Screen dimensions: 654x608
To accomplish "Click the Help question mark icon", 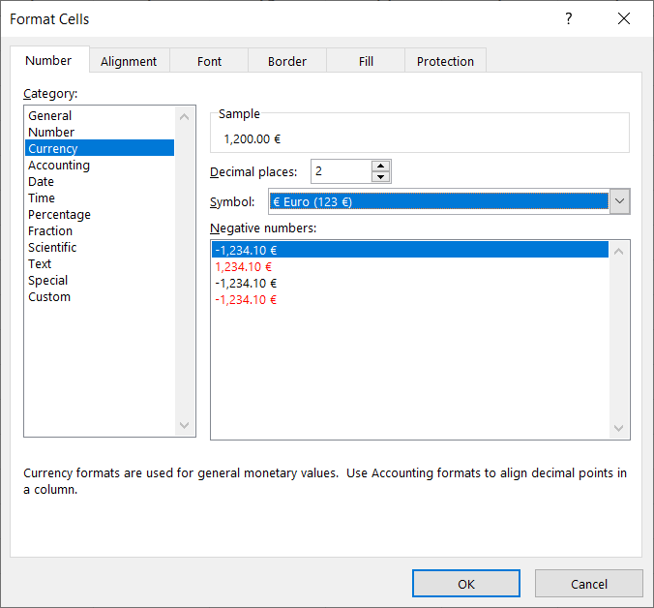I will coord(568,18).
